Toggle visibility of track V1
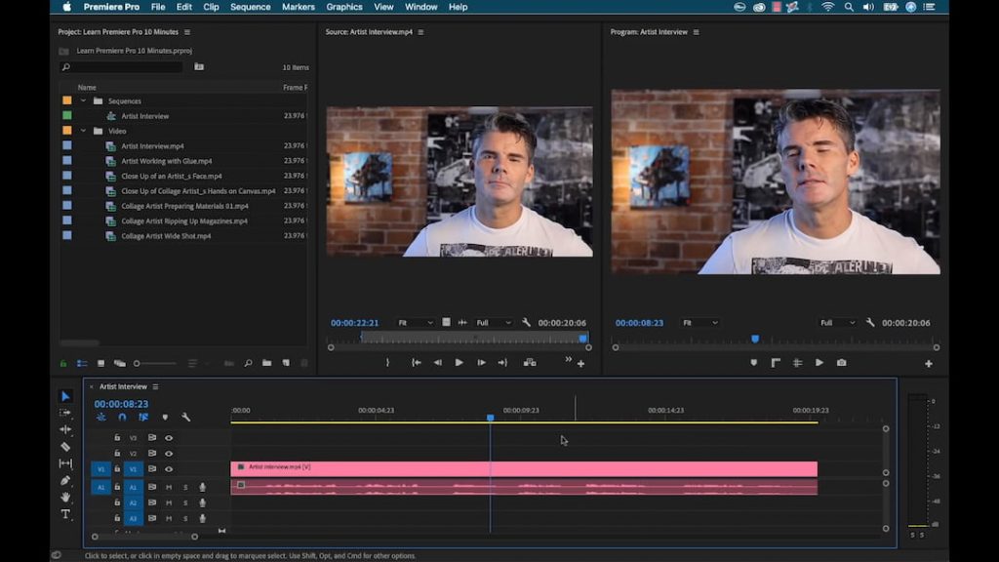 coord(169,468)
